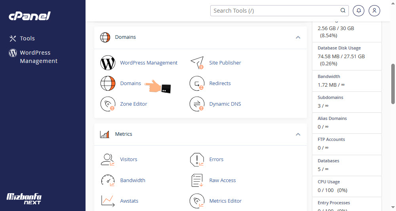Click the Metrics Editor link

point(225,201)
